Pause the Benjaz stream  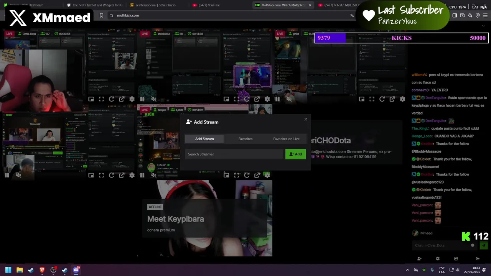[x=142, y=175]
